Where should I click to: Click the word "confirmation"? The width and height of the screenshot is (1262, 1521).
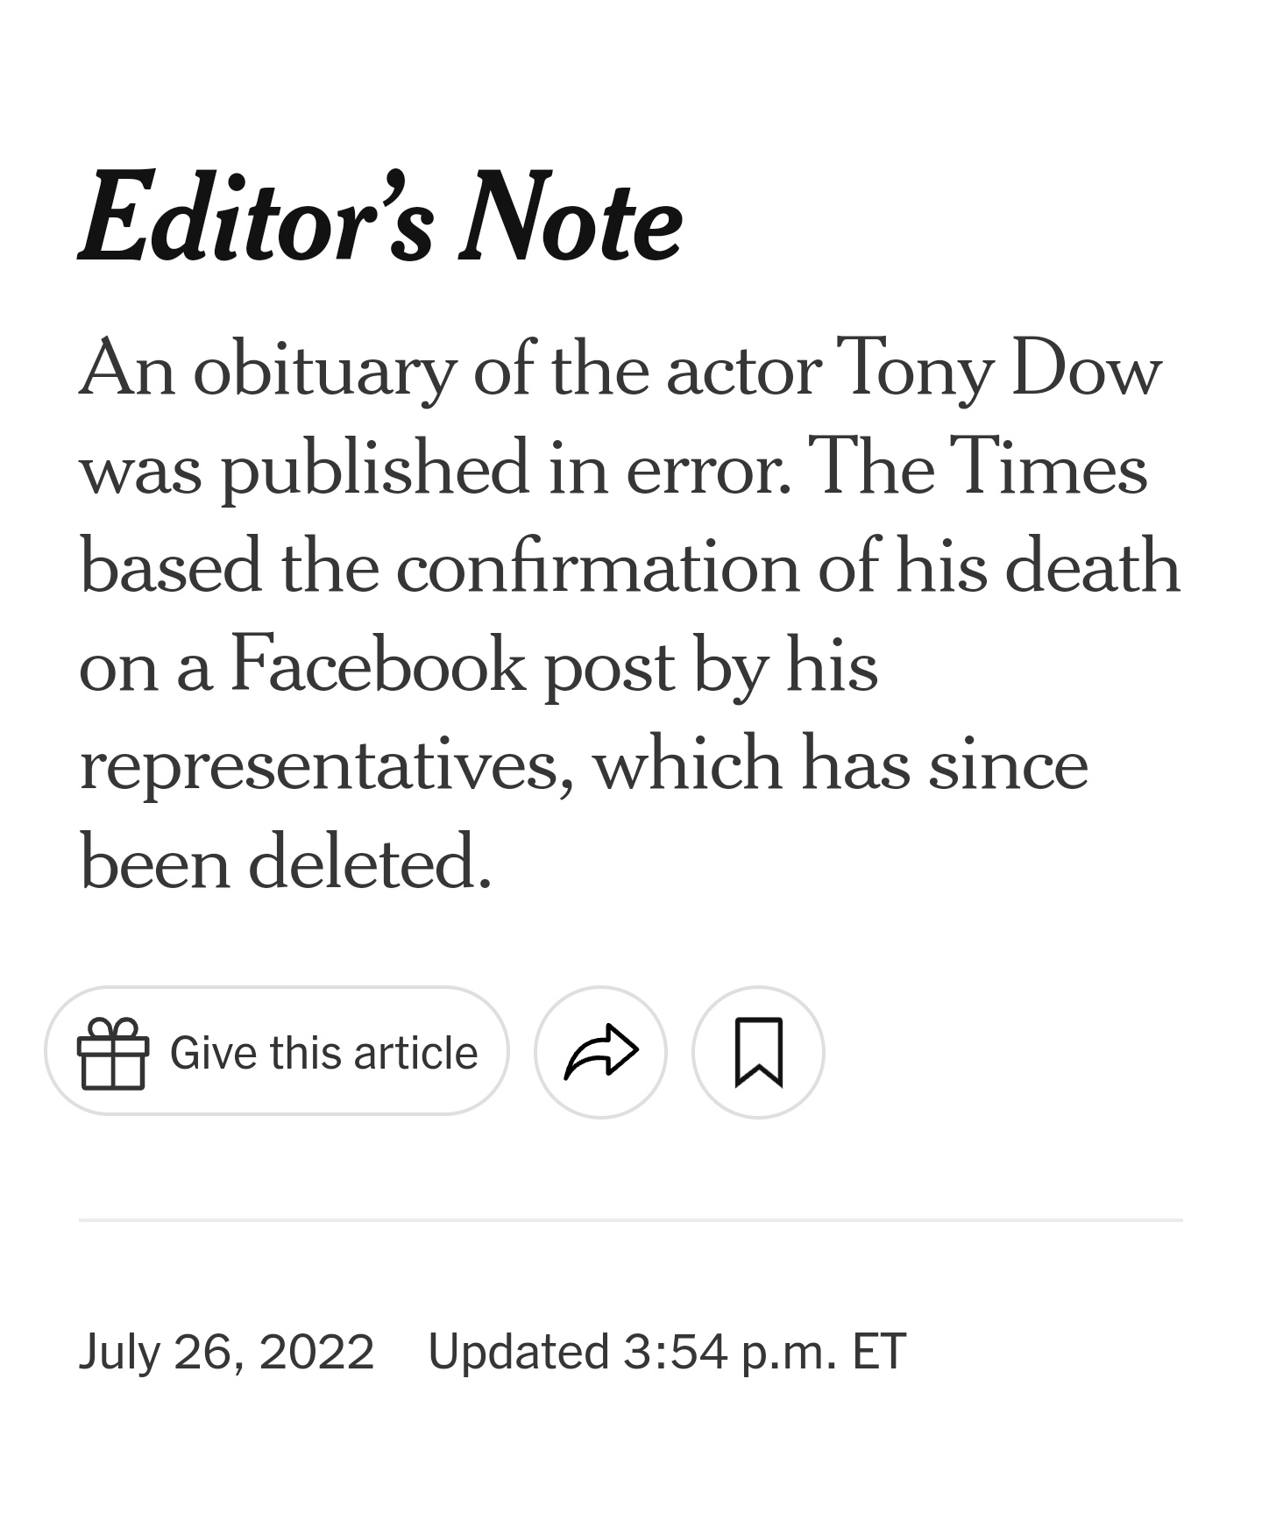pyautogui.click(x=597, y=566)
